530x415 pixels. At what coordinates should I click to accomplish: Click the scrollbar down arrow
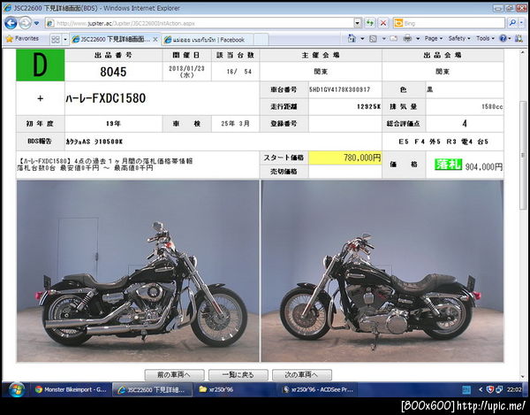[523, 378]
